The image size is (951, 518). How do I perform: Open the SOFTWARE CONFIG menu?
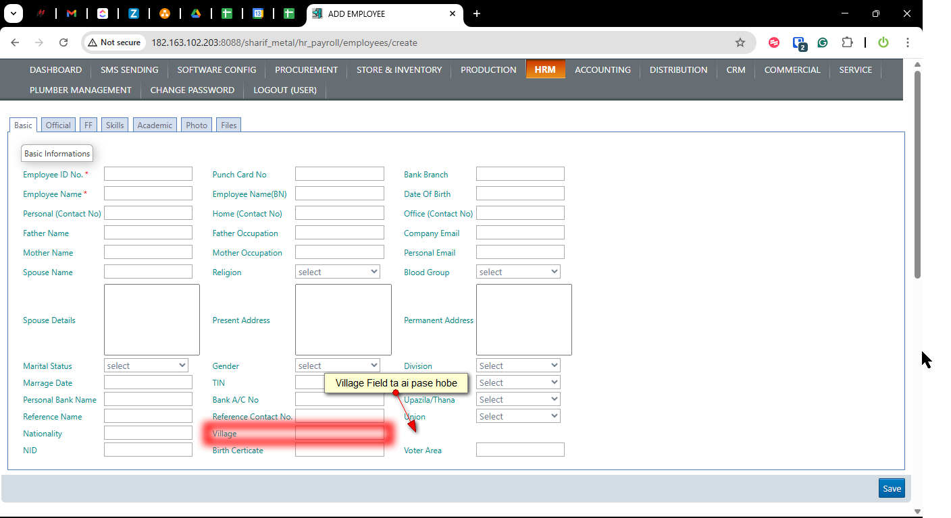[217, 69]
